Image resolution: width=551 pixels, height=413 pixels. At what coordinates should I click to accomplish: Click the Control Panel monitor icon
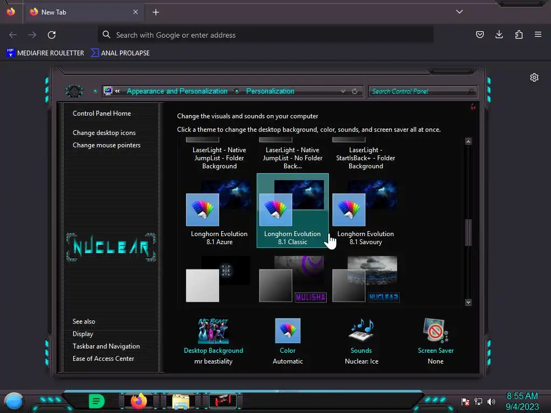click(x=108, y=91)
